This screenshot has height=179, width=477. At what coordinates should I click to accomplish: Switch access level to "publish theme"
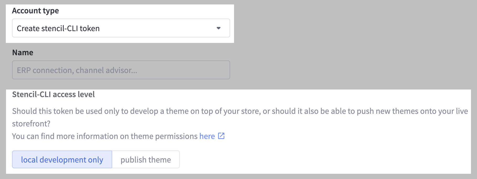[x=145, y=159]
